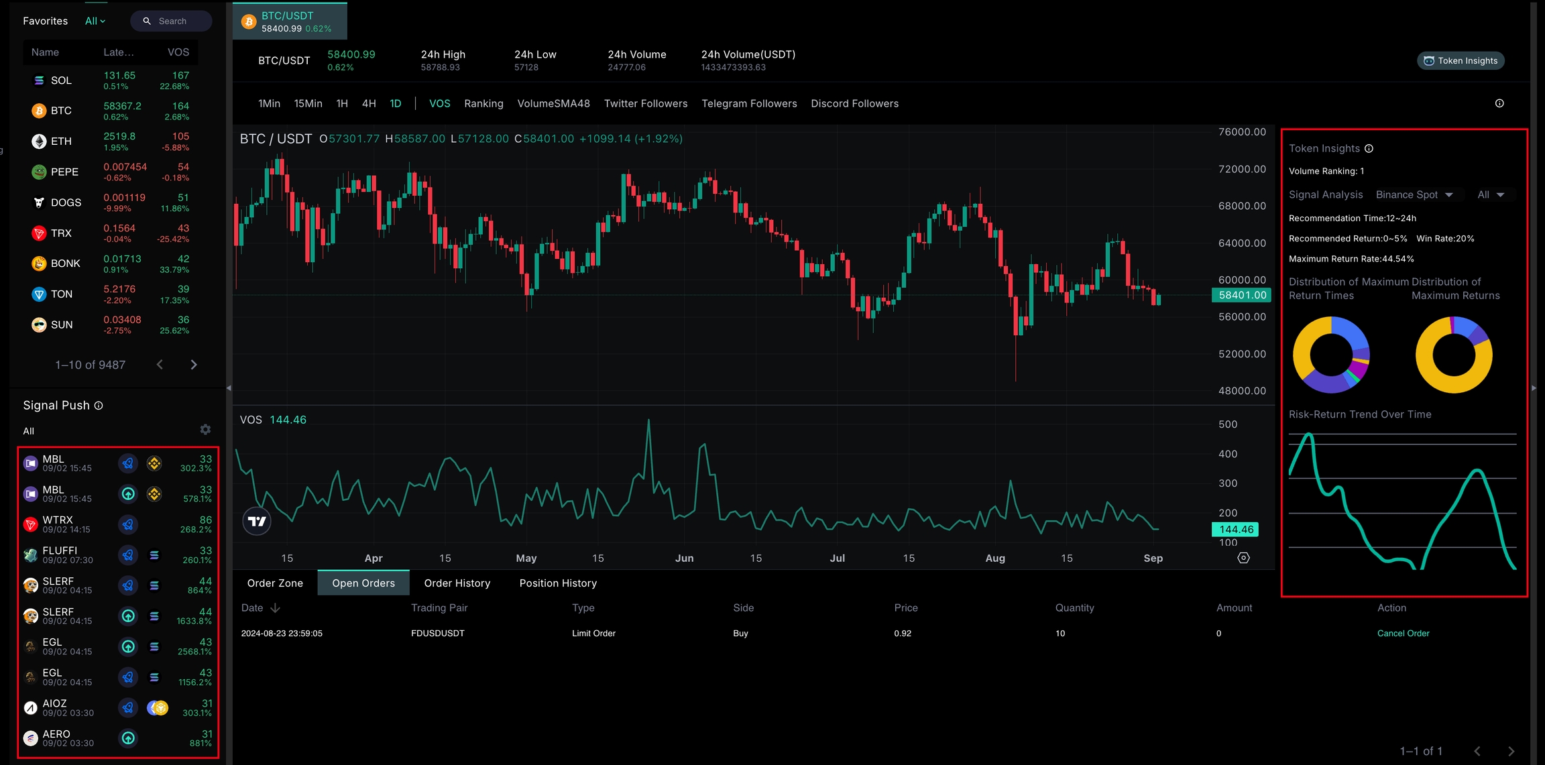1545x765 pixels.
Task: Click the Signal Push settings gear icon
Action: 205,429
